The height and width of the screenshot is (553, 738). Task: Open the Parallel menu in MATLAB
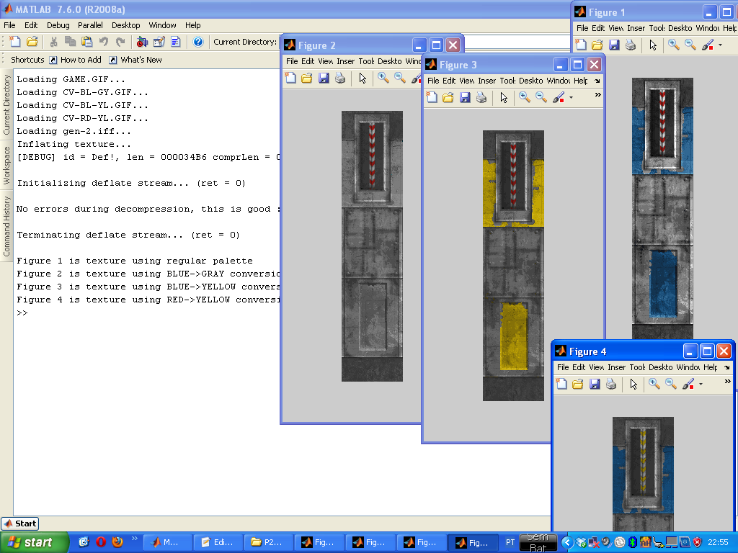tap(90, 25)
